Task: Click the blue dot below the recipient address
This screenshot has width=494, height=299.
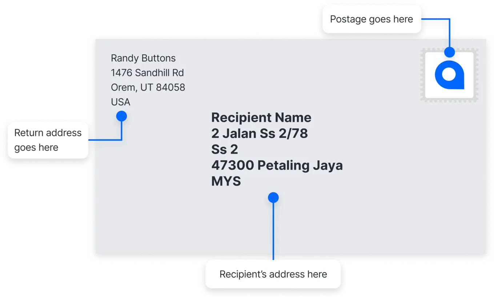Action: coord(273,198)
